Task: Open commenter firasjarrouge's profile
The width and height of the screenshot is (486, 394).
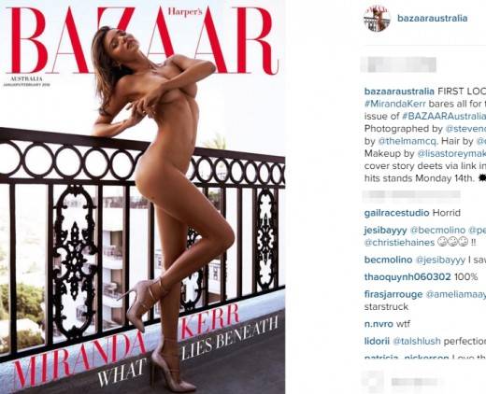Action: [x=393, y=294]
